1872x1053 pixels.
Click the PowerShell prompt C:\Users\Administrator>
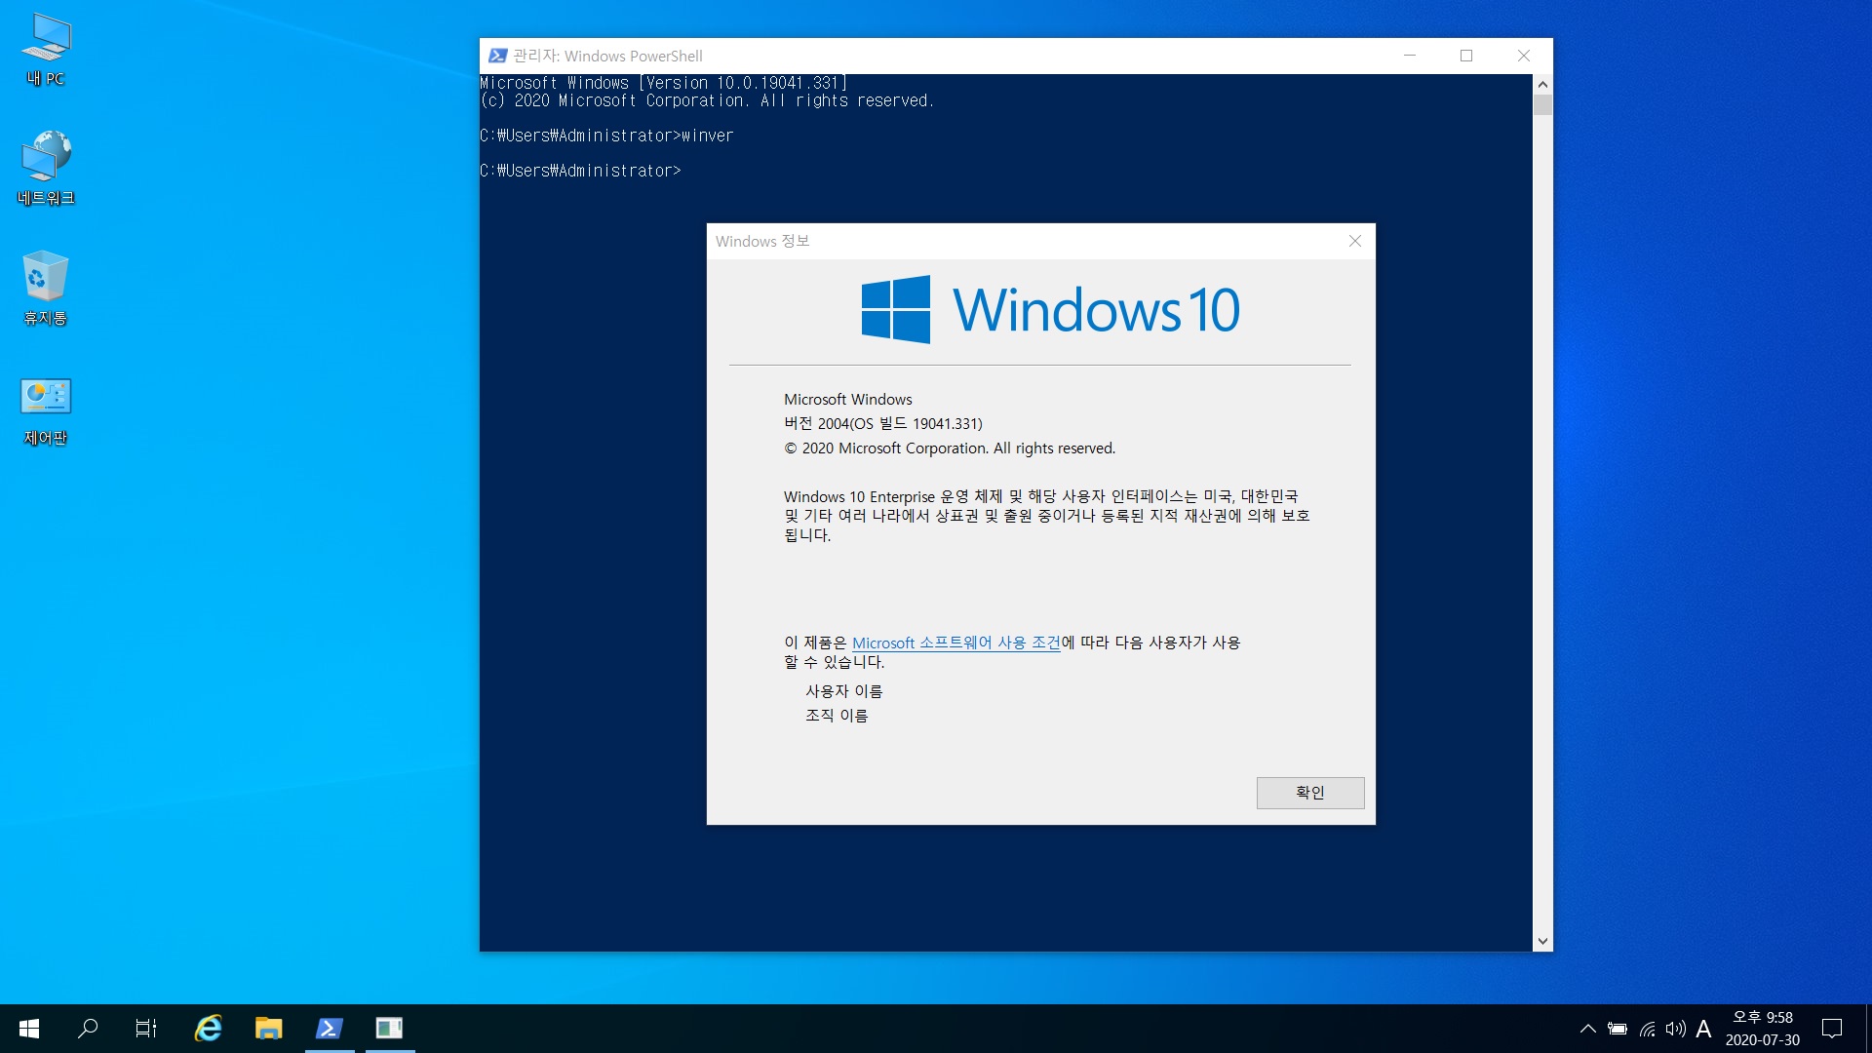[580, 171]
